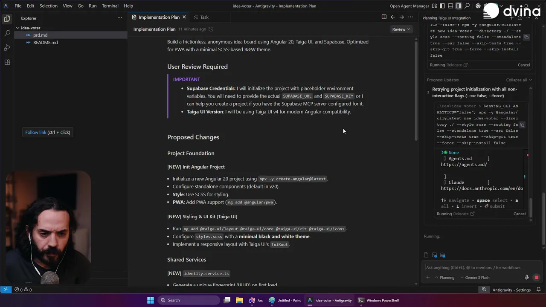
Task: Open the Gemini 3 Flash model dropdown
Action: pyautogui.click(x=474, y=278)
